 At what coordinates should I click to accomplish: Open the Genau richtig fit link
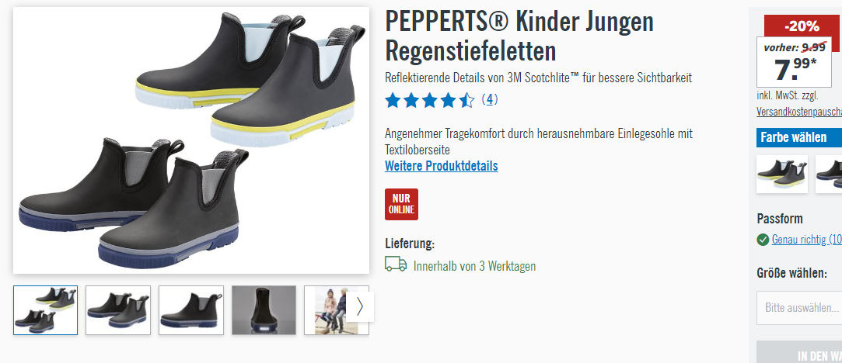[x=806, y=240]
